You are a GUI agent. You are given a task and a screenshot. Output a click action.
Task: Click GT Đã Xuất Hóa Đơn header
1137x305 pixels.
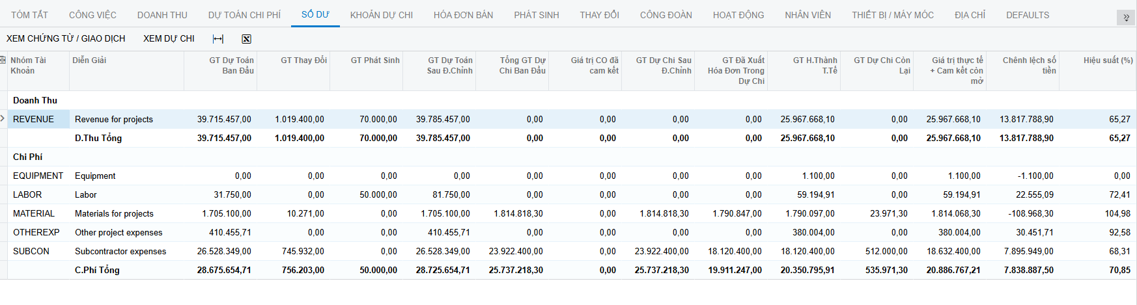pyautogui.click(x=731, y=70)
